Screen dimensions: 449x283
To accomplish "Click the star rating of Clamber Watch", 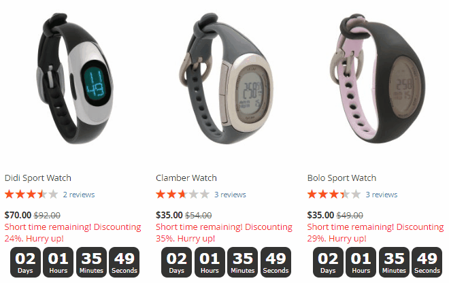I will pos(183,194).
